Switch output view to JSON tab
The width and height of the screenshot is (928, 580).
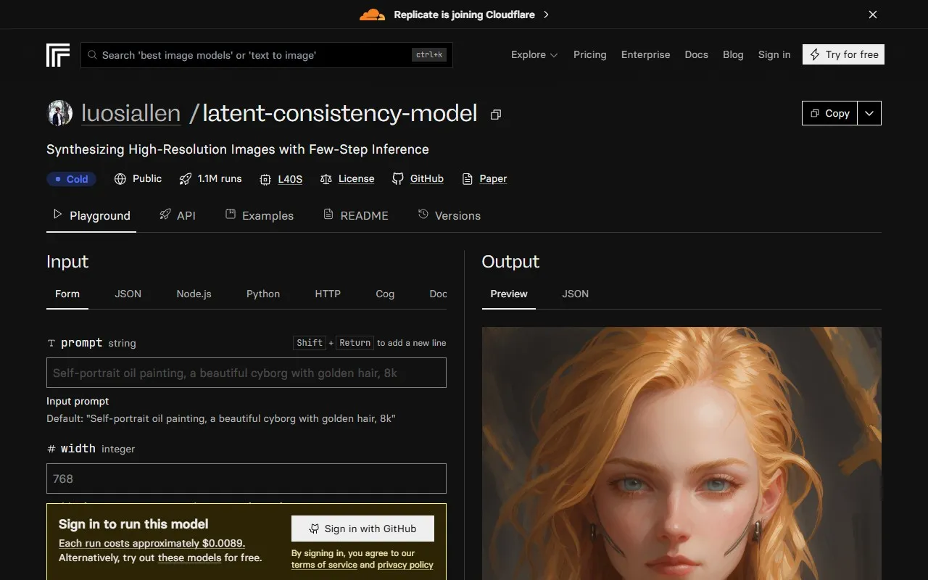tap(575, 294)
